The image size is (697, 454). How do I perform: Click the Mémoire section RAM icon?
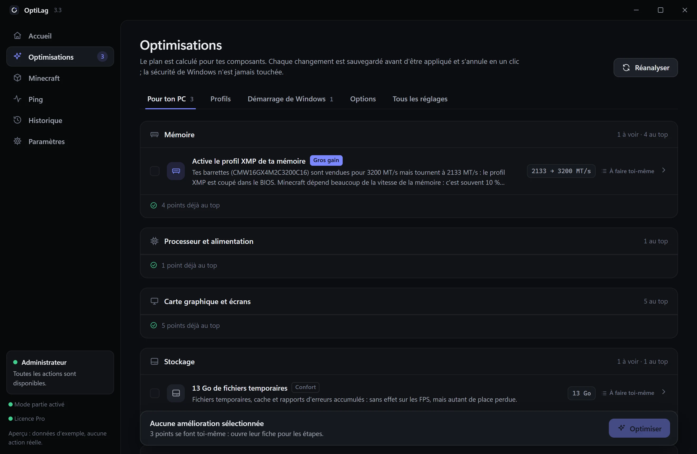point(154,135)
